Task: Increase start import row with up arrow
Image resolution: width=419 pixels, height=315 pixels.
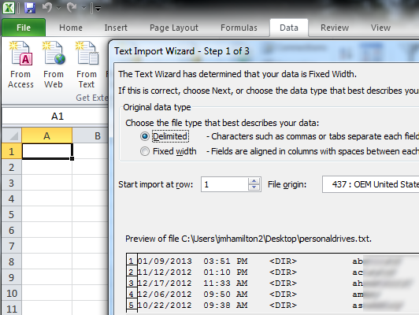Action: 254,181
